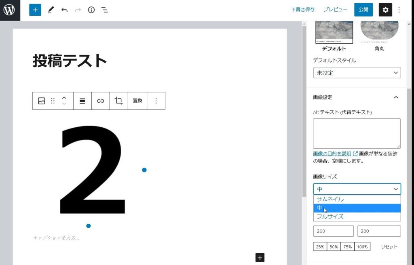Select the 角丸 rounded style thumbnail
The width and height of the screenshot is (414, 265).
point(379,30)
